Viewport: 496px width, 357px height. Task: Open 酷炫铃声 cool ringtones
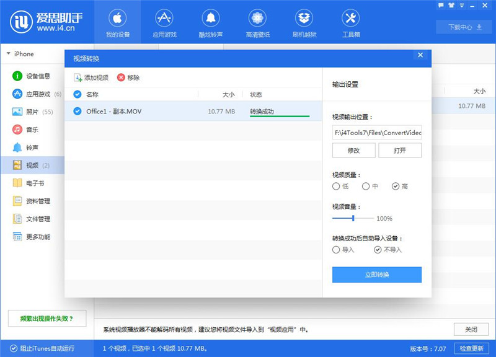pos(212,23)
